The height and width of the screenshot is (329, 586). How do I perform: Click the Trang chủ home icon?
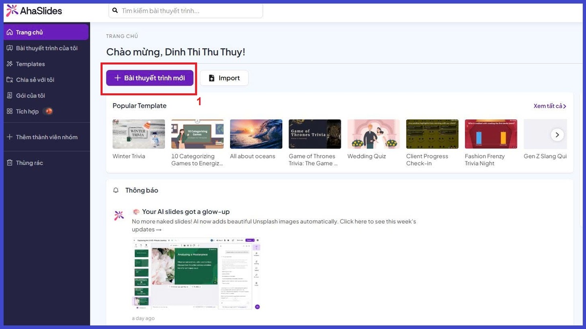coord(10,32)
